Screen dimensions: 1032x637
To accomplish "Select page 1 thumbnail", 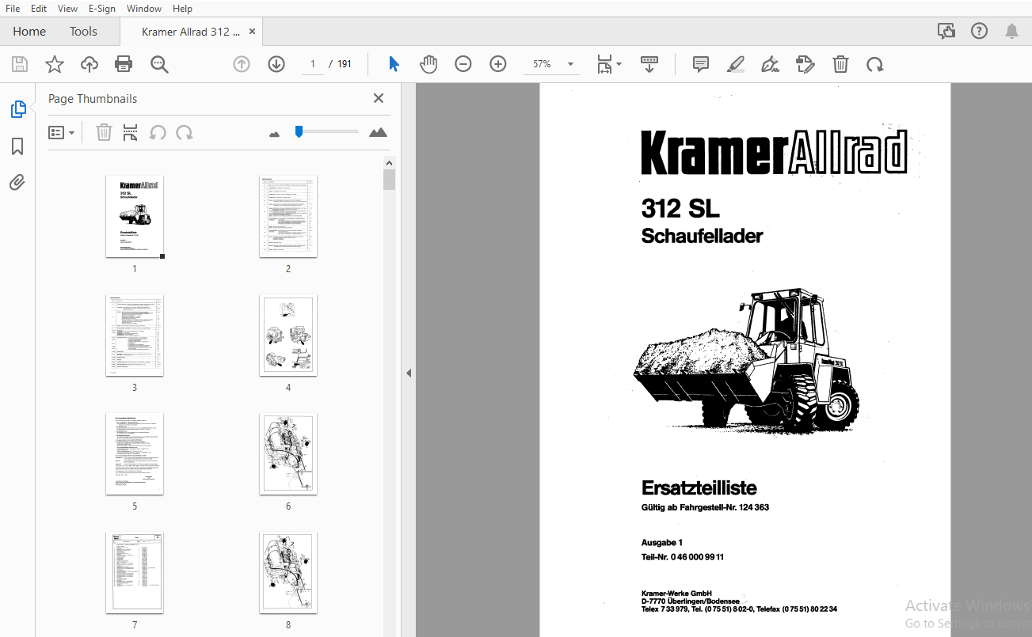I will click(135, 217).
